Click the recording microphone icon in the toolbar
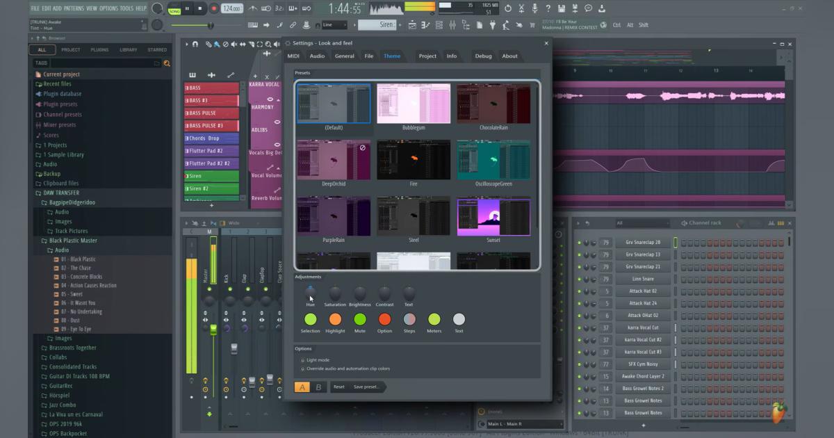The image size is (834, 438). tap(535, 8)
